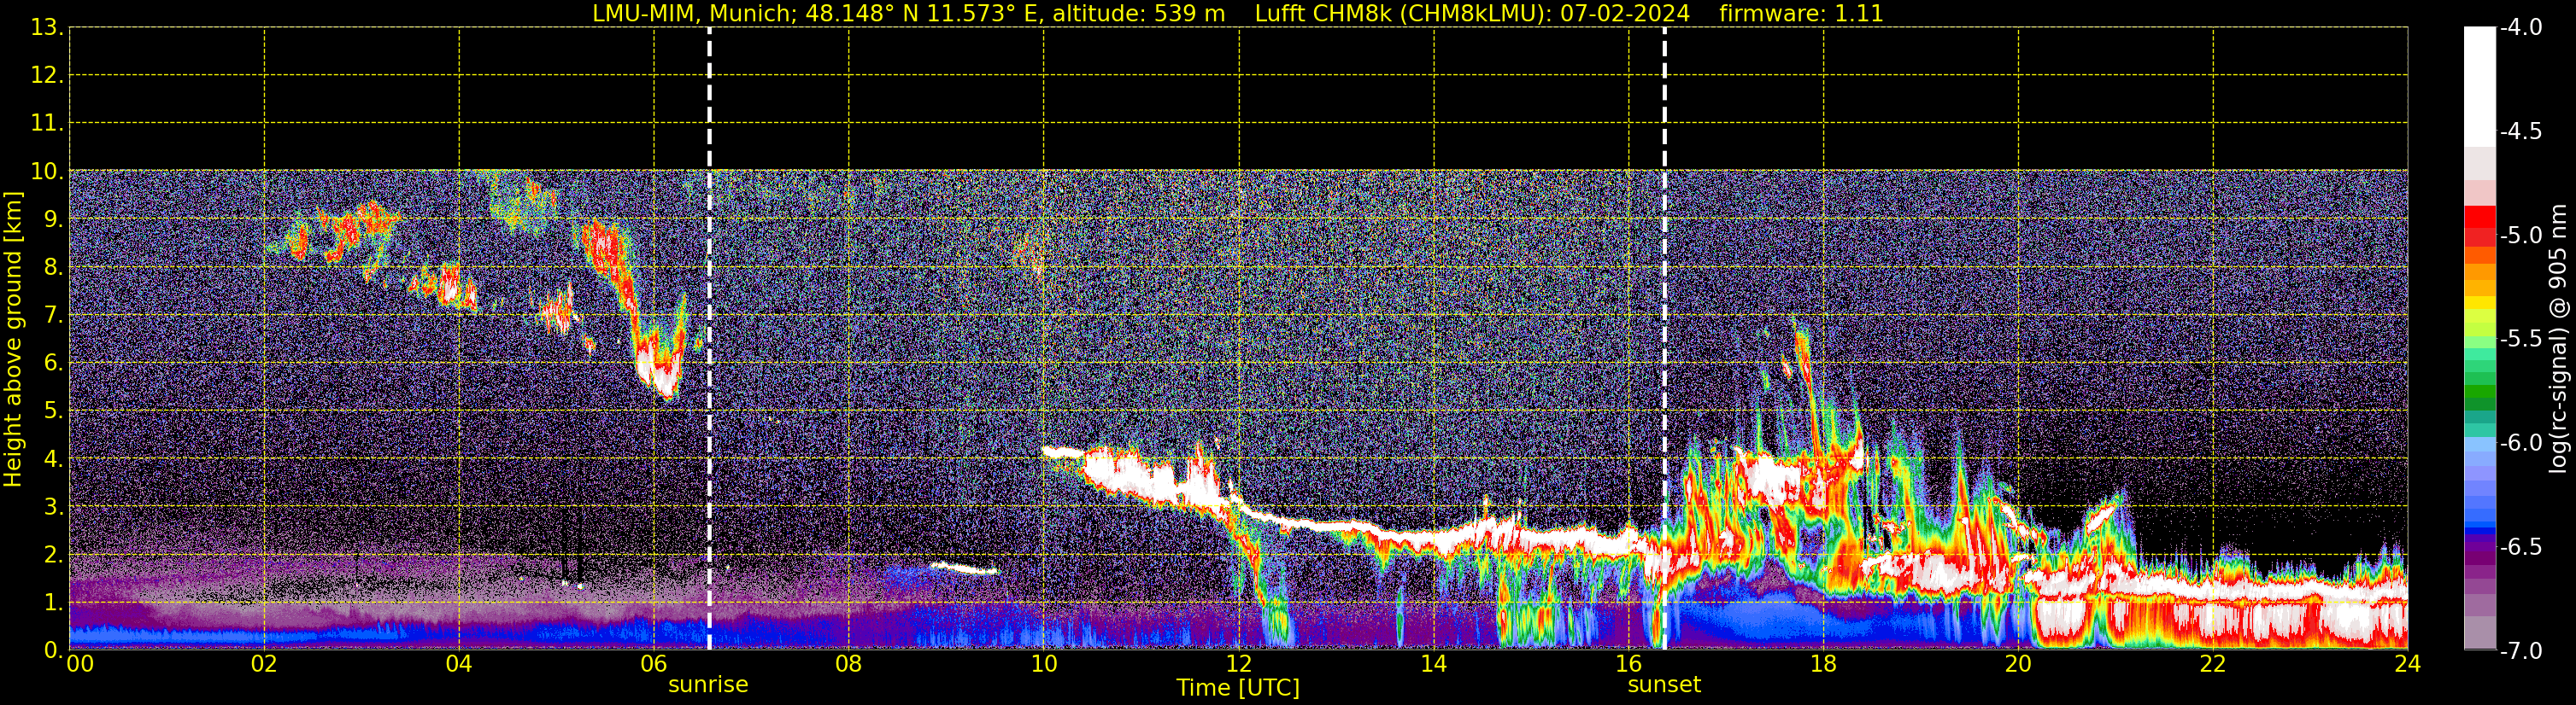Click the '00' time axis tick label

(80, 664)
